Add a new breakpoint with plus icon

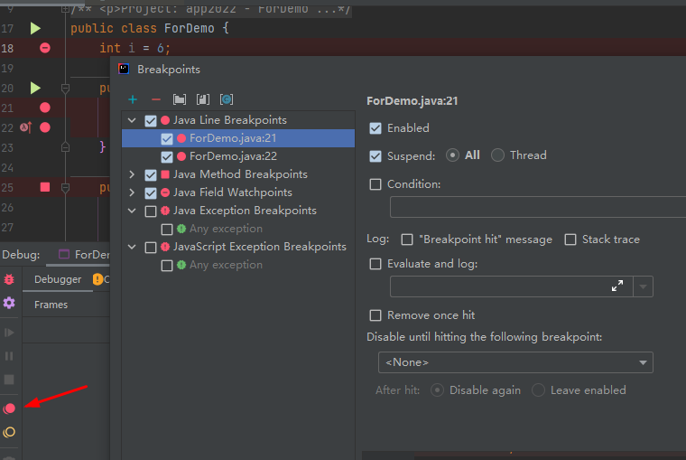(133, 100)
